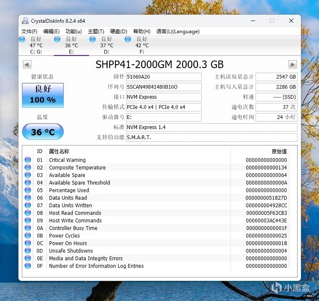Select the Composite Temperature attribute name
319x301 pixels.
coord(77,167)
